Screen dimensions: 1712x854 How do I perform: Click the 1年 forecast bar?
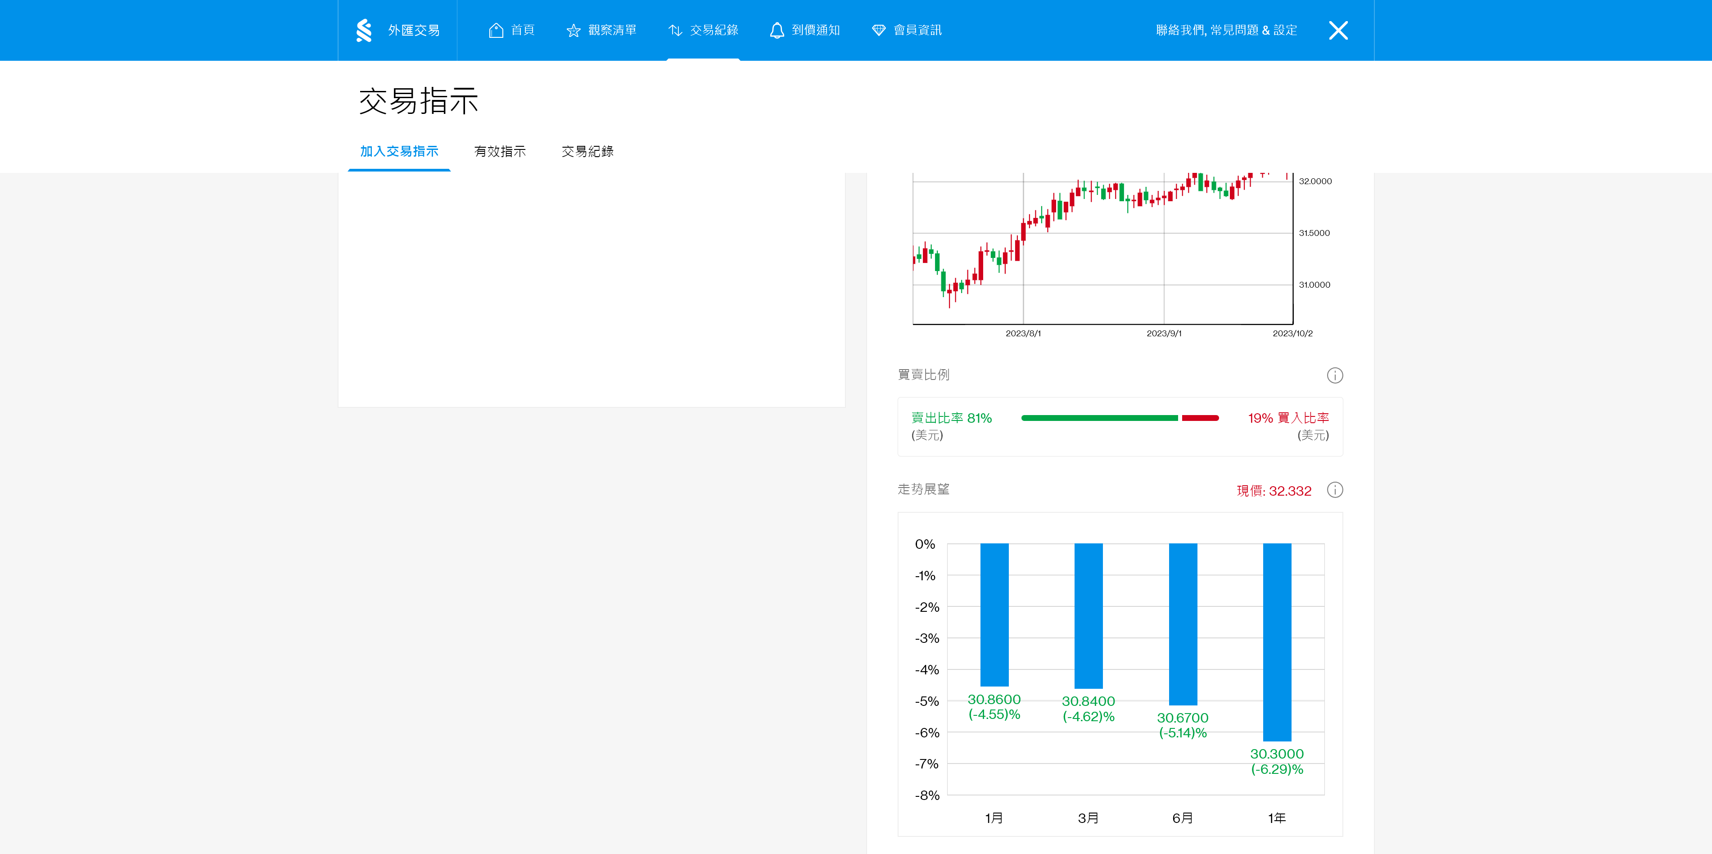coord(1277,642)
